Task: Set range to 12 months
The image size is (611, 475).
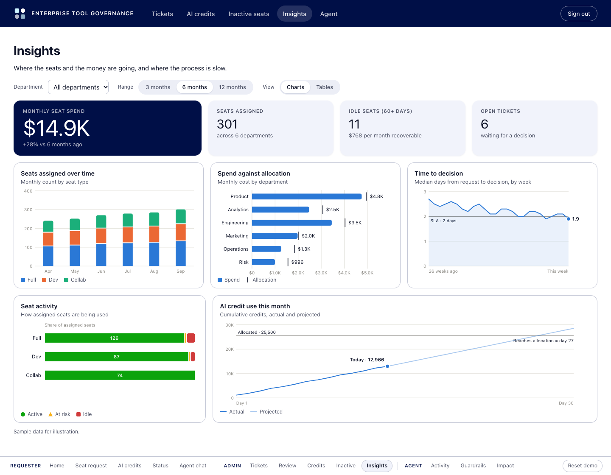Action: pyautogui.click(x=233, y=87)
